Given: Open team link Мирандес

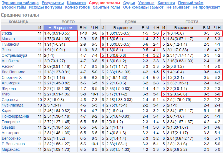Looking at the screenshot, I should point(11,150).
